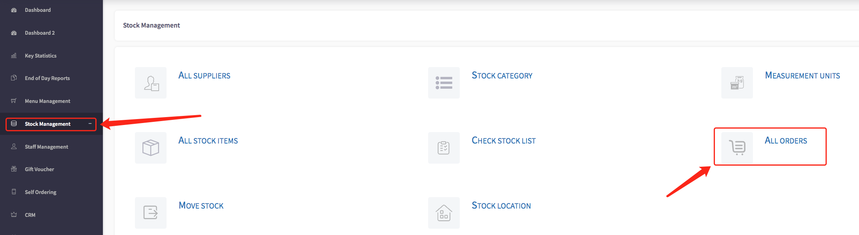Open CRM from the sidebar

30,215
